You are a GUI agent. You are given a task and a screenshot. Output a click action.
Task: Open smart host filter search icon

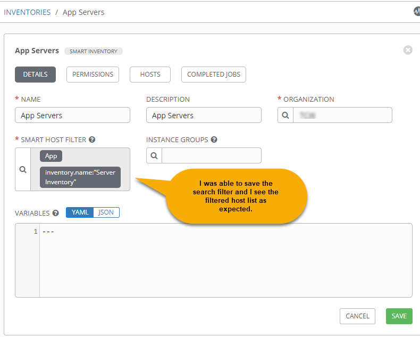point(23,169)
